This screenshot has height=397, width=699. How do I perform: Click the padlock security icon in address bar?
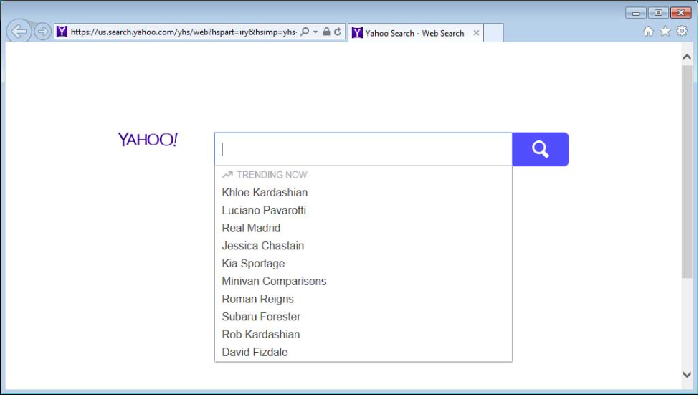327,32
